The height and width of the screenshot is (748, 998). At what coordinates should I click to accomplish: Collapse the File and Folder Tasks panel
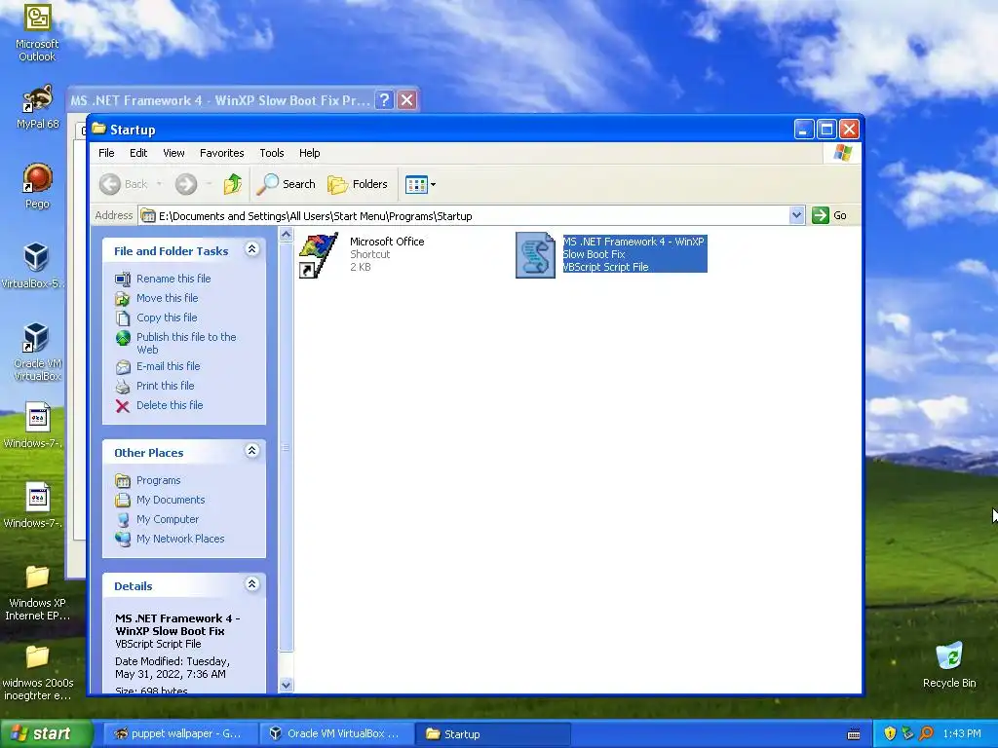click(x=252, y=249)
